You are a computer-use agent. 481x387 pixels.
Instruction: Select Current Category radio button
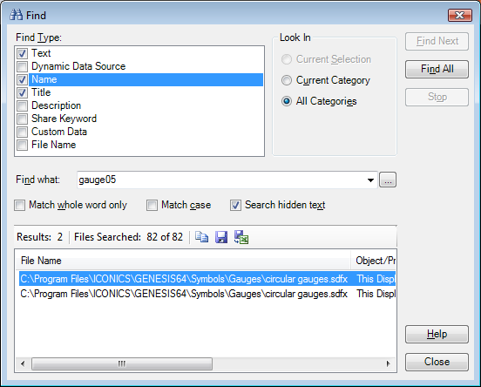point(287,80)
